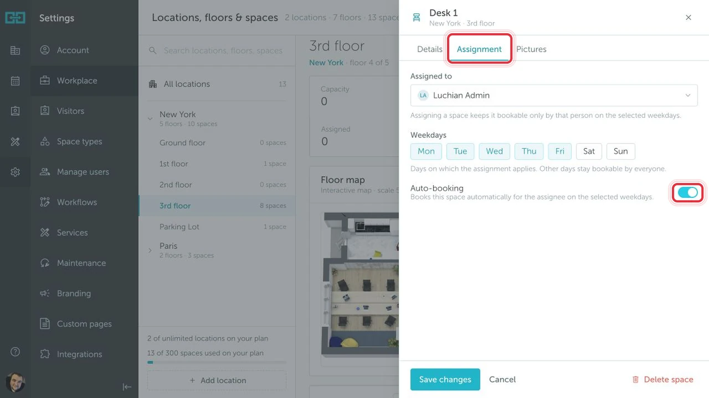Screen dimensions: 709x398
Task: Select the 2nd floor row
Action: [x=217, y=185]
